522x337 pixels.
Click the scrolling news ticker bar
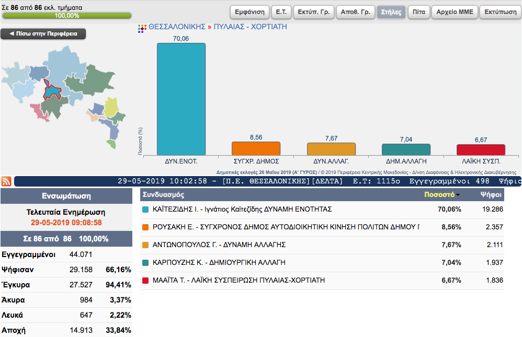tap(268, 181)
